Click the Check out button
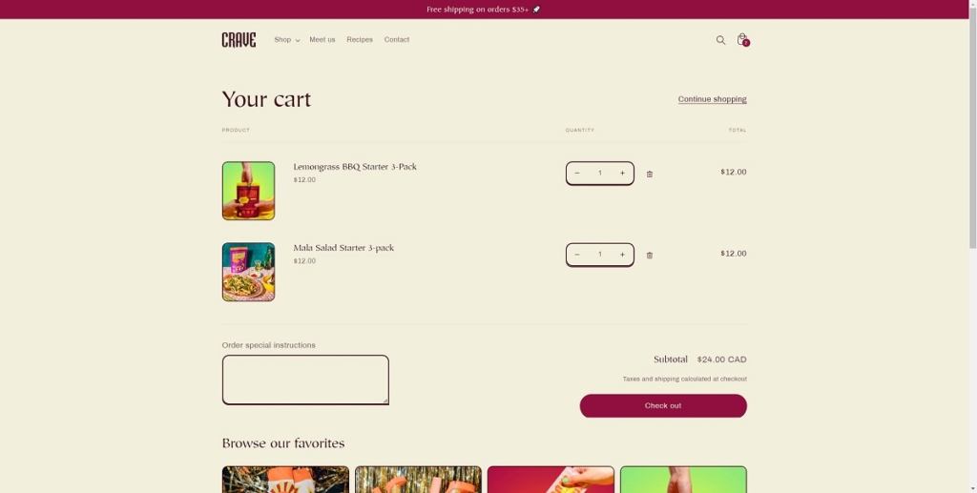This screenshot has width=977, height=493. tap(663, 406)
